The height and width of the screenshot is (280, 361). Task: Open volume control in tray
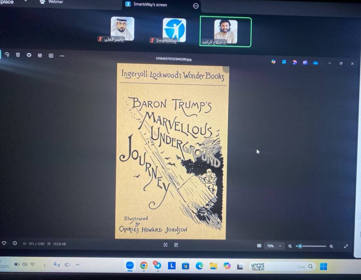pos(24,264)
